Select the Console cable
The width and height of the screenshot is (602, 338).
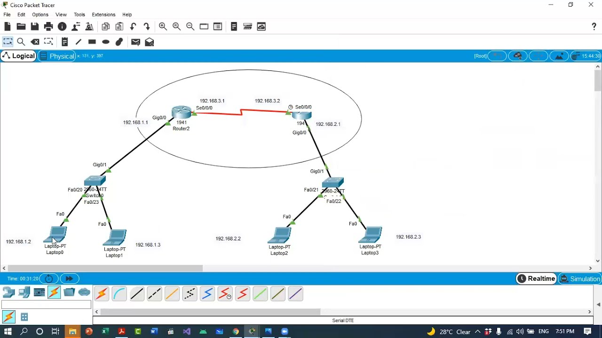tap(119, 294)
